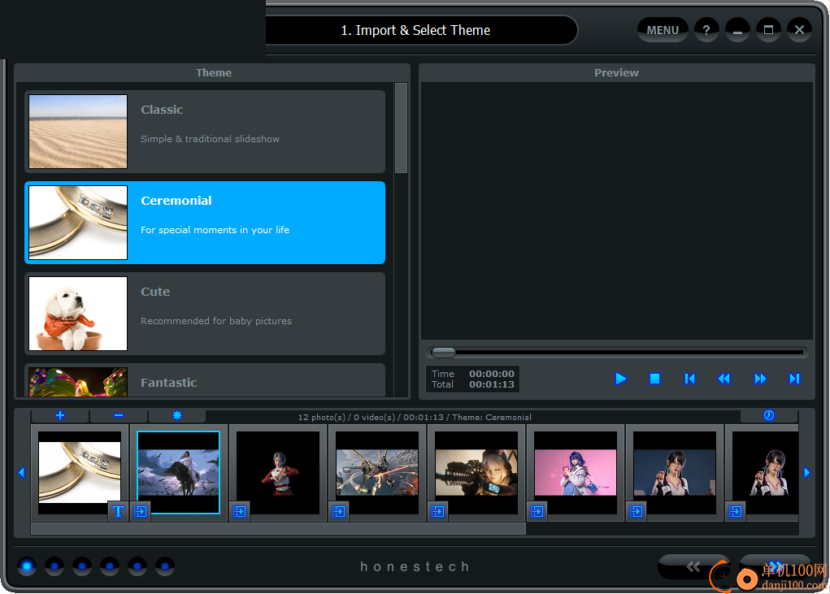
Task: Open transition icon of the pink background photo
Action: click(537, 511)
